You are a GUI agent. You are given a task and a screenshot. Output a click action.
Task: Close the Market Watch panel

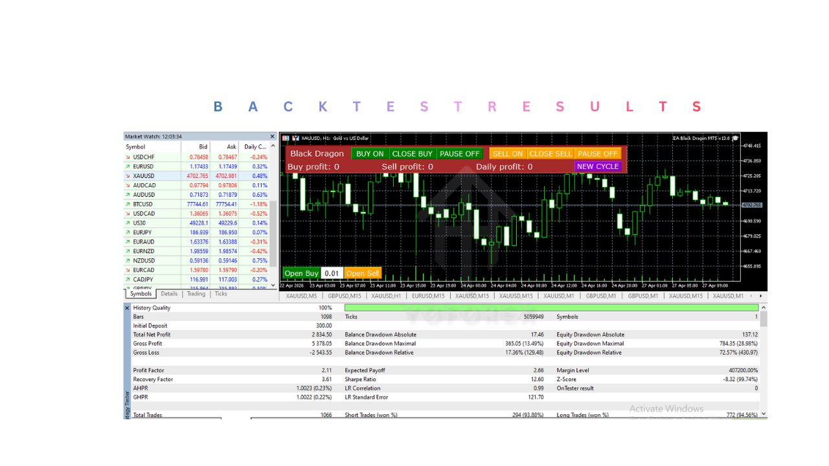tap(273, 137)
